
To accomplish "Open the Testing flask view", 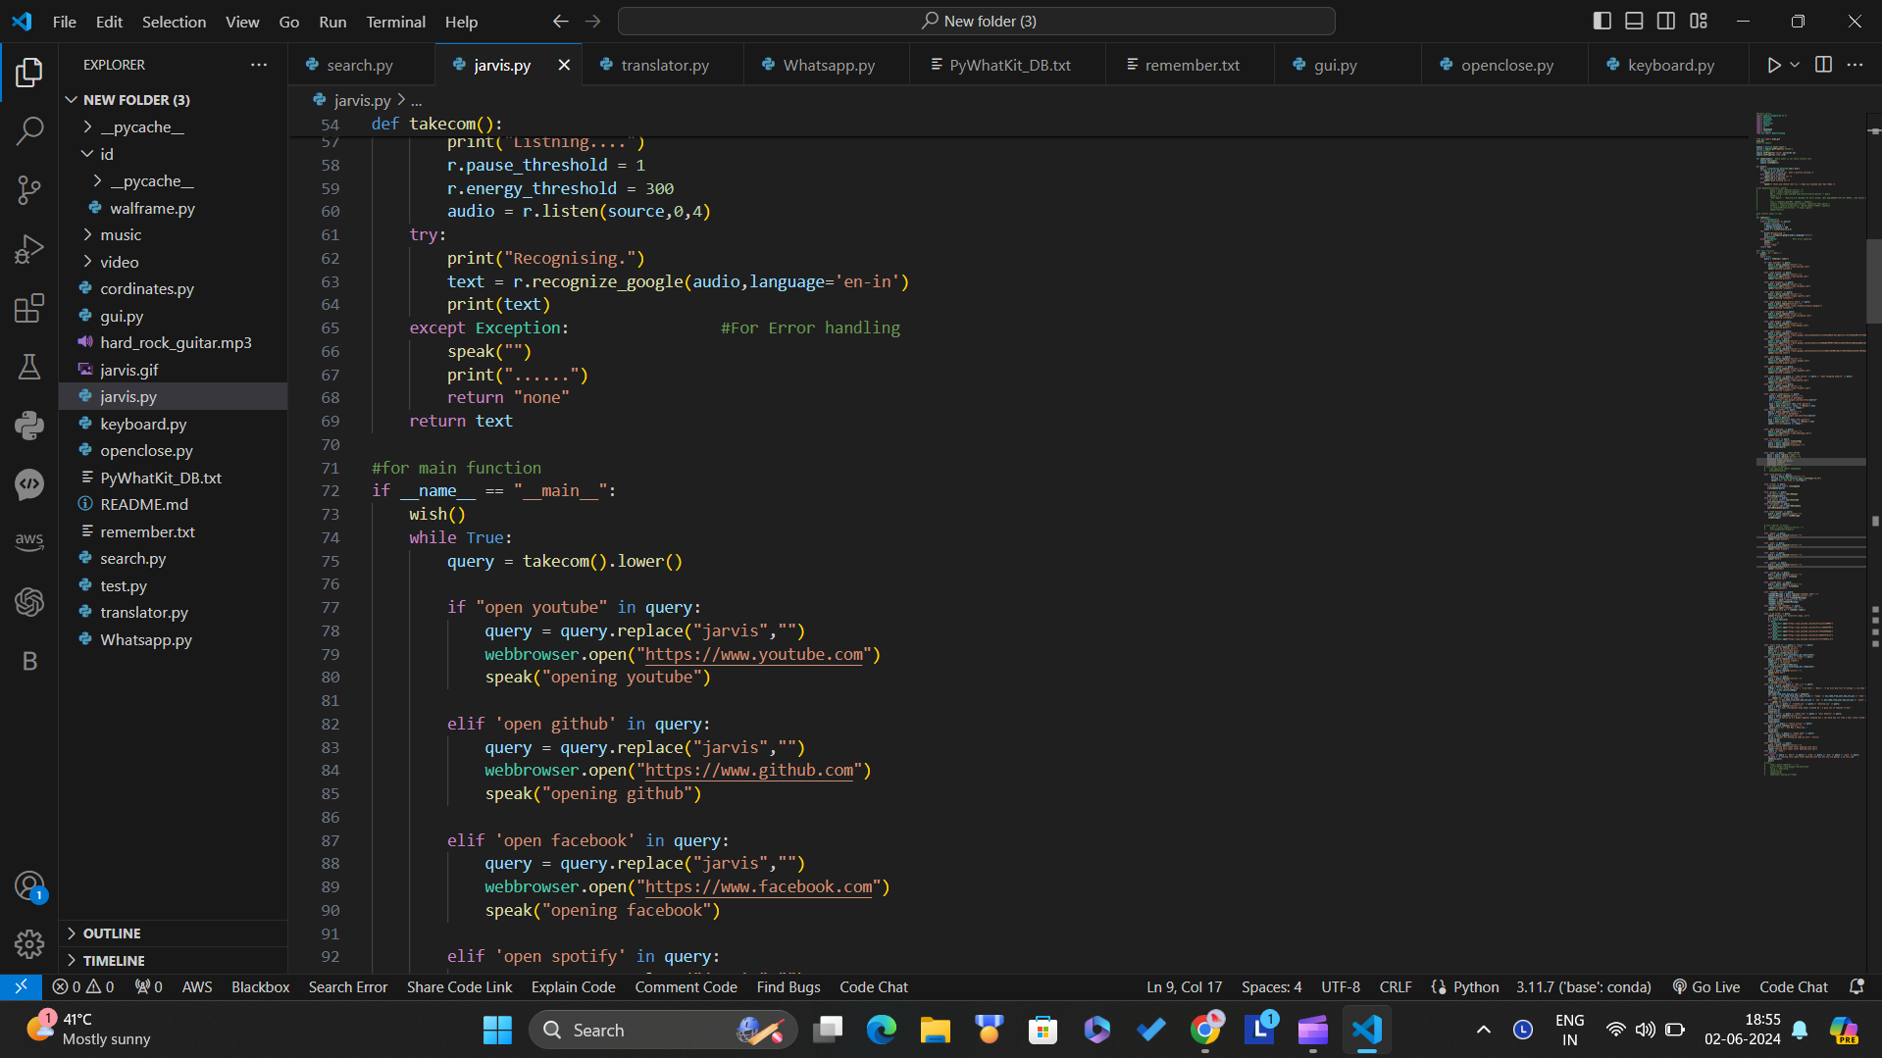I will (x=29, y=367).
